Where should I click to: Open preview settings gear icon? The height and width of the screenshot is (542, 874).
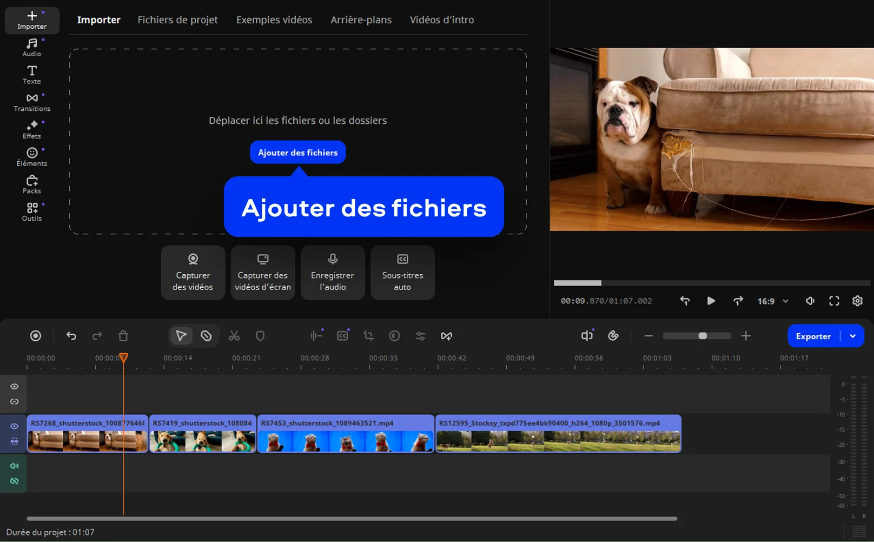[x=857, y=301]
